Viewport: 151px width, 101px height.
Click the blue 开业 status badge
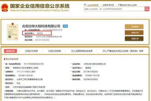tap(65, 26)
